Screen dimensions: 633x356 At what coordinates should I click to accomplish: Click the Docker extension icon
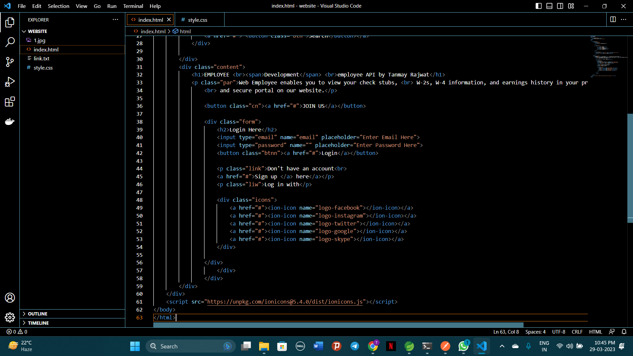tap(10, 121)
